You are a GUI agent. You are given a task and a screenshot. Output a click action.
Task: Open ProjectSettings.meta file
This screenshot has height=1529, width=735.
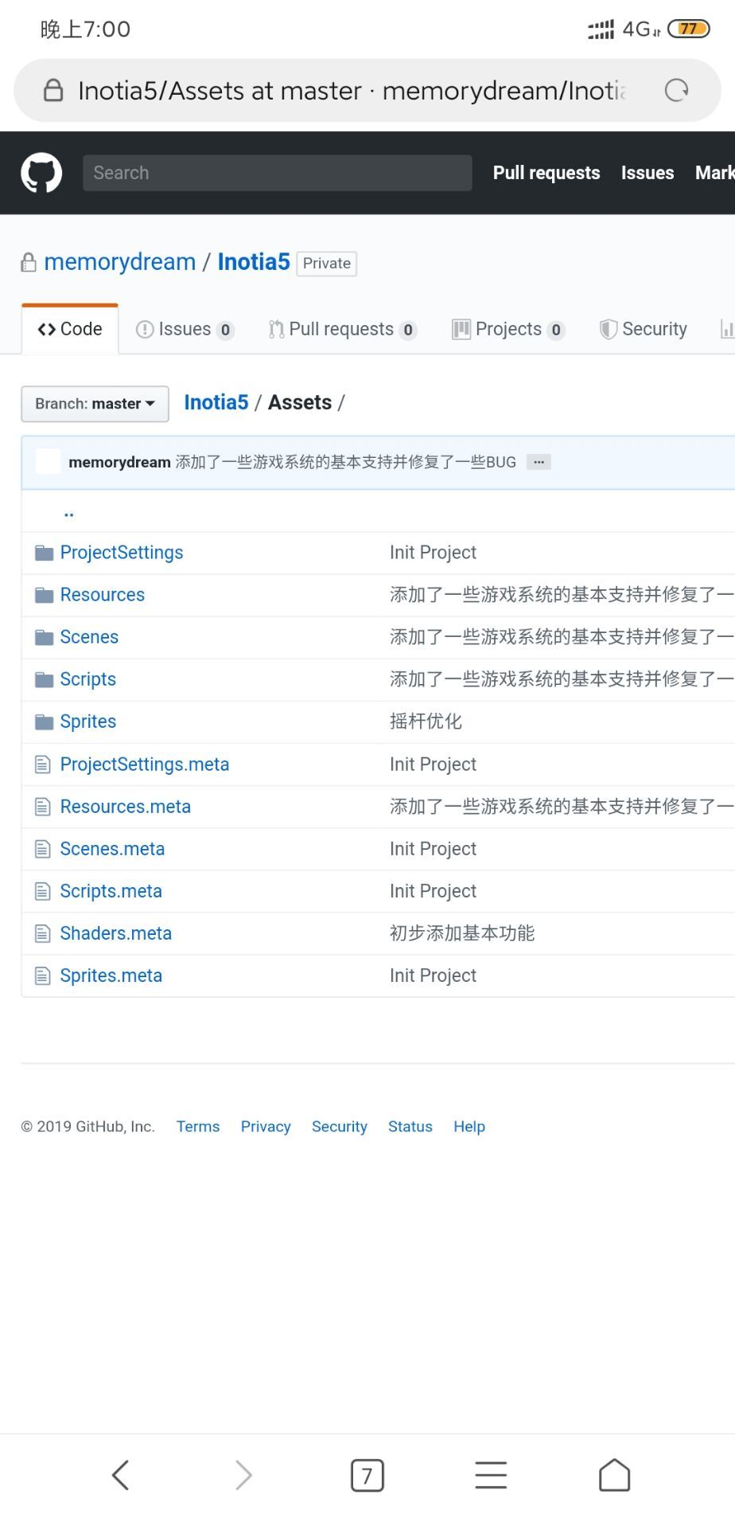pyautogui.click(x=145, y=764)
